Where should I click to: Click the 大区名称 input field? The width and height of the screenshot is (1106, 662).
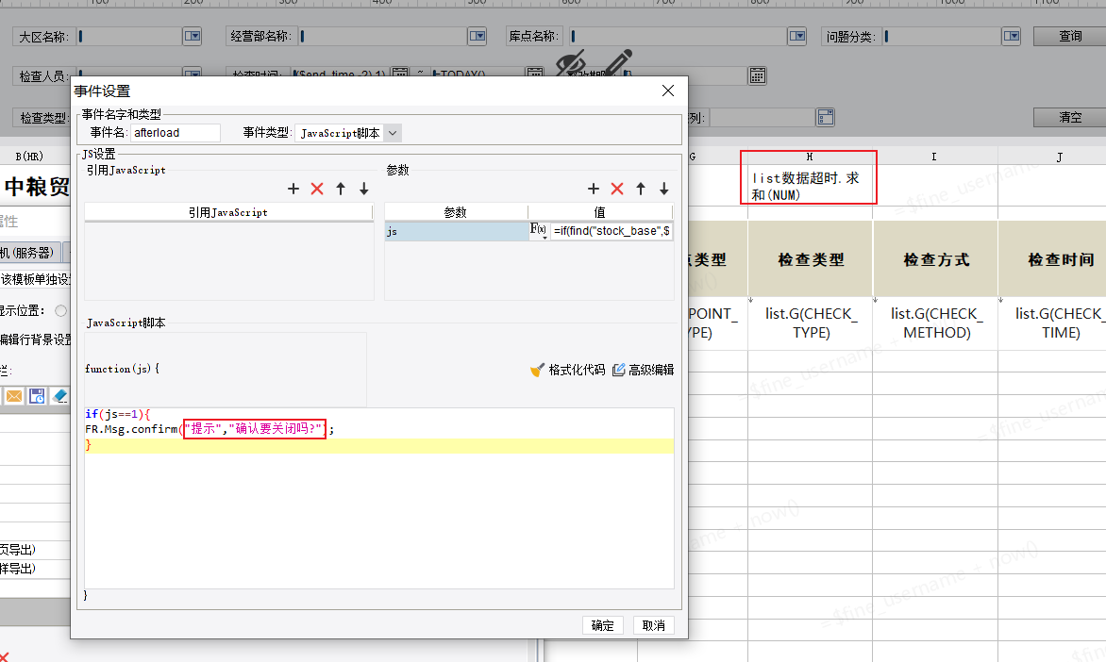tap(129, 36)
